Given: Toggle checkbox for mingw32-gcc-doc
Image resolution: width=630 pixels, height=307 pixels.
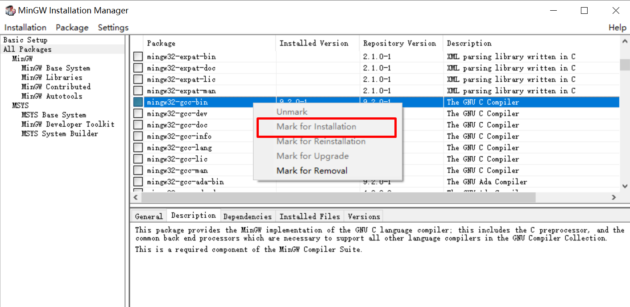Looking at the screenshot, I should pyautogui.click(x=138, y=125).
